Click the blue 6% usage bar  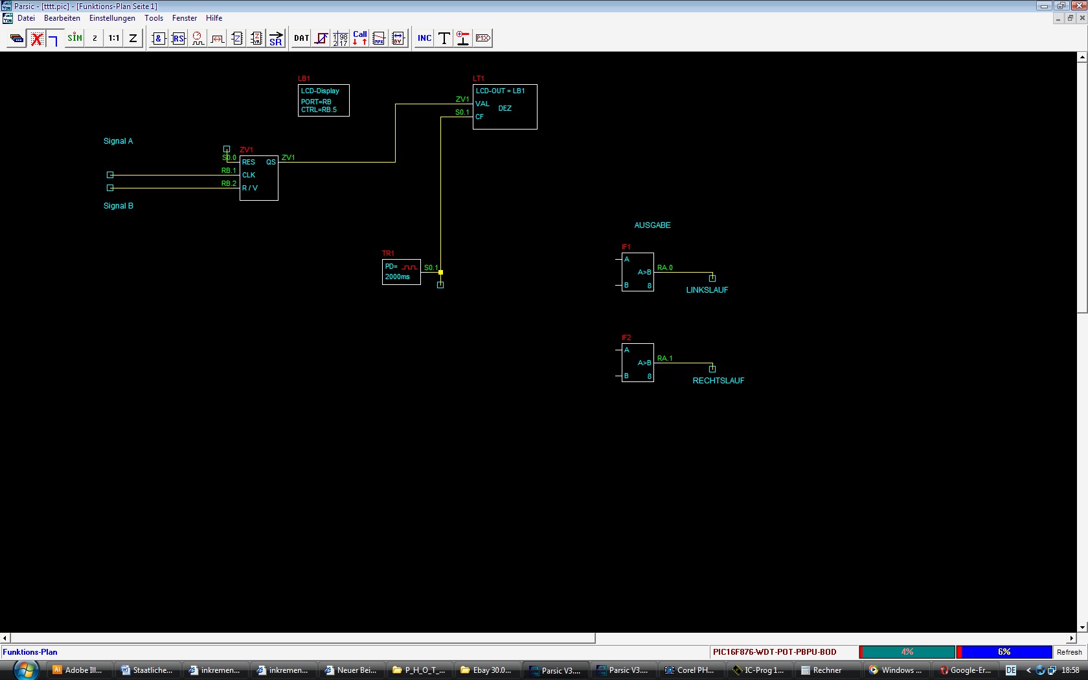(1004, 652)
